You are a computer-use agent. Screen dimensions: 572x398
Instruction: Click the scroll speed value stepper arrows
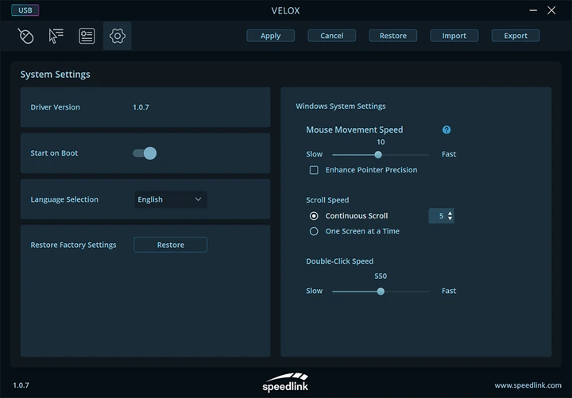[x=450, y=215]
